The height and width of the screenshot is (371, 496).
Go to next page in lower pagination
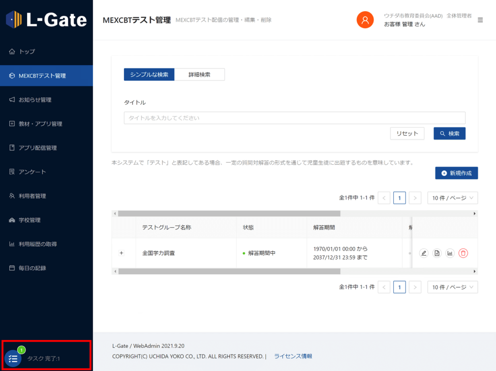tap(415, 287)
